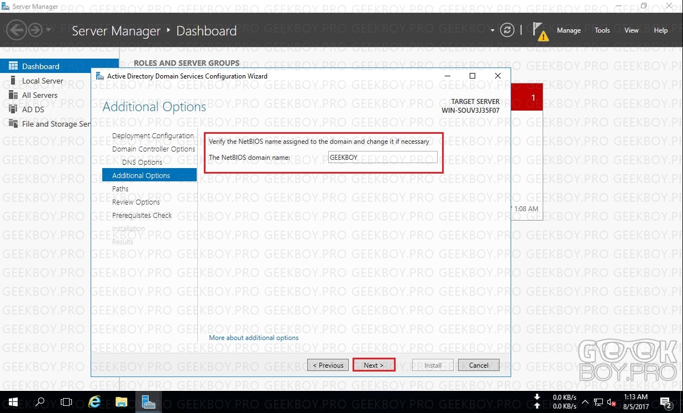683x413 pixels.
Task: Click the Server Manager back arrow button
Action: 17,30
